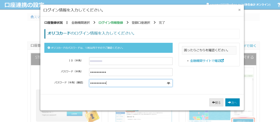Select the ログイン情報登録 step
The width and height of the screenshot is (280, 122).
pos(110,23)
